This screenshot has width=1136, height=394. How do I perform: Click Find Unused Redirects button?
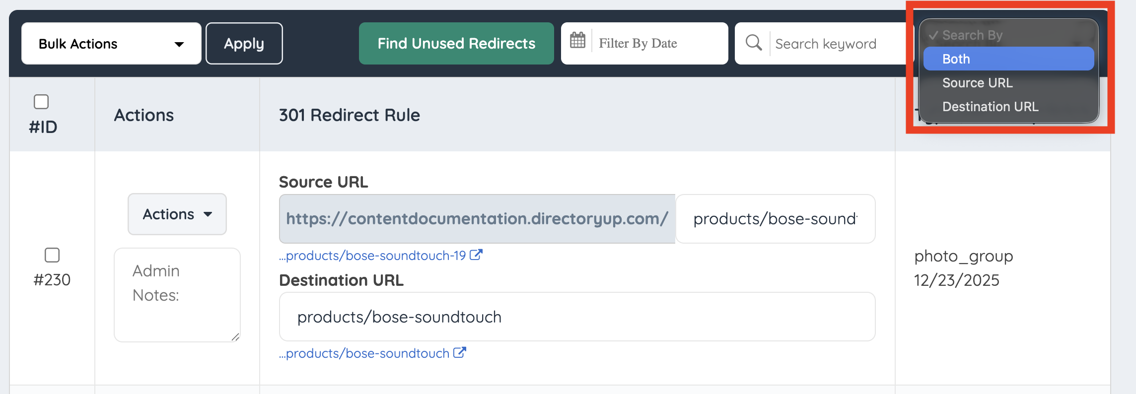click(456, 44)
